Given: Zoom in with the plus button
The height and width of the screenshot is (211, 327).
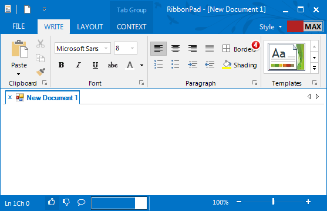Looking at the screenshot, I should [308, 202].
